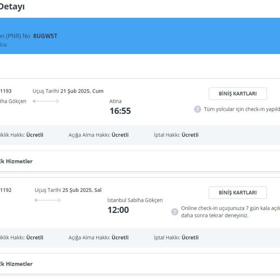Screen dimensions: 280x280
Task: Click the flight date 25 Şub 2025, Sal
Action: [x=82, y=190]
